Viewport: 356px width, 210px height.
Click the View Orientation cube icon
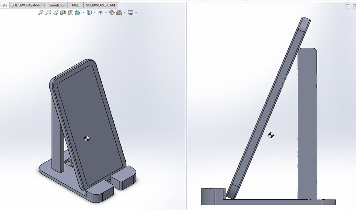pos(78,13)
